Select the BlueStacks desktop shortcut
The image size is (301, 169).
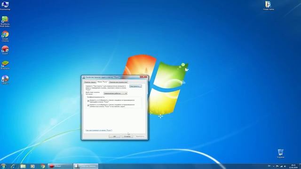5,65
